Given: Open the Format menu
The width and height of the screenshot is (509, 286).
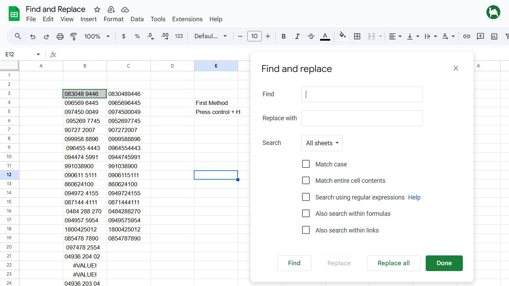Looking at the screenshot, I should click(114, 19).
